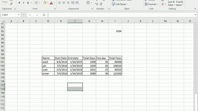Select column A header
Screen dimensions: 198x111
pos(11,21)
